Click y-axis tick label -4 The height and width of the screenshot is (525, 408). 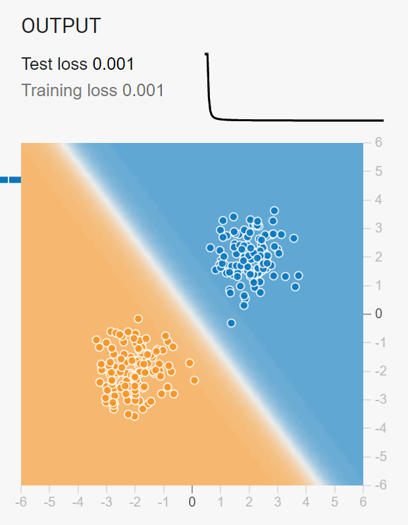378,428
